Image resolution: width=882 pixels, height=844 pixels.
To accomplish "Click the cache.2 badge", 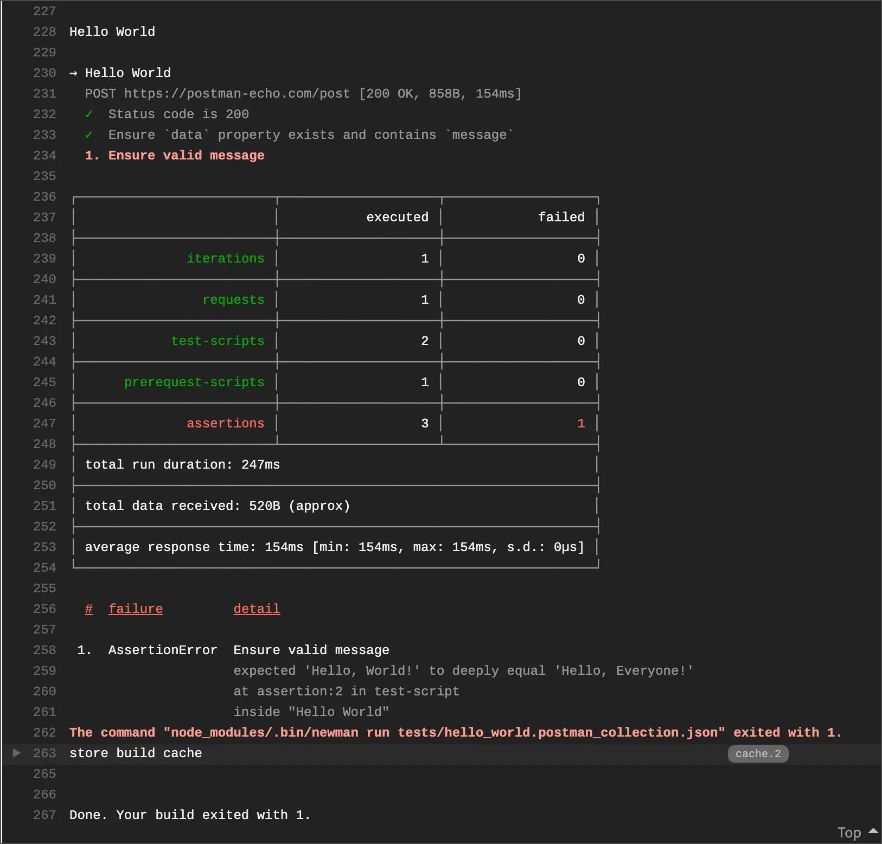I will pos(758,753).
